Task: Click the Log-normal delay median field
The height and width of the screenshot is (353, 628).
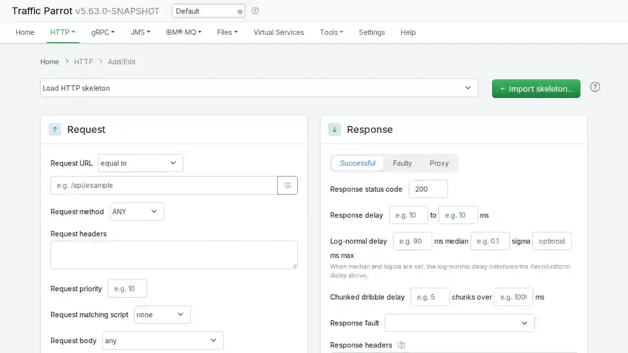Action: point(413,241)
